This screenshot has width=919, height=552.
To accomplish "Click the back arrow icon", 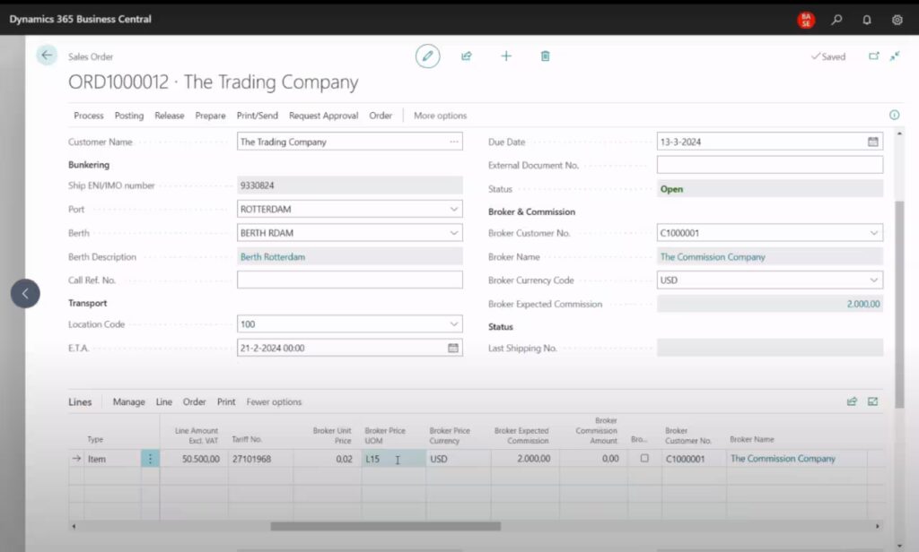I will tap(47, 56).
